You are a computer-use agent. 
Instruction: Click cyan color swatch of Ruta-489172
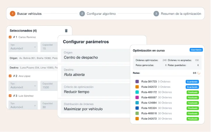(137, 92)
